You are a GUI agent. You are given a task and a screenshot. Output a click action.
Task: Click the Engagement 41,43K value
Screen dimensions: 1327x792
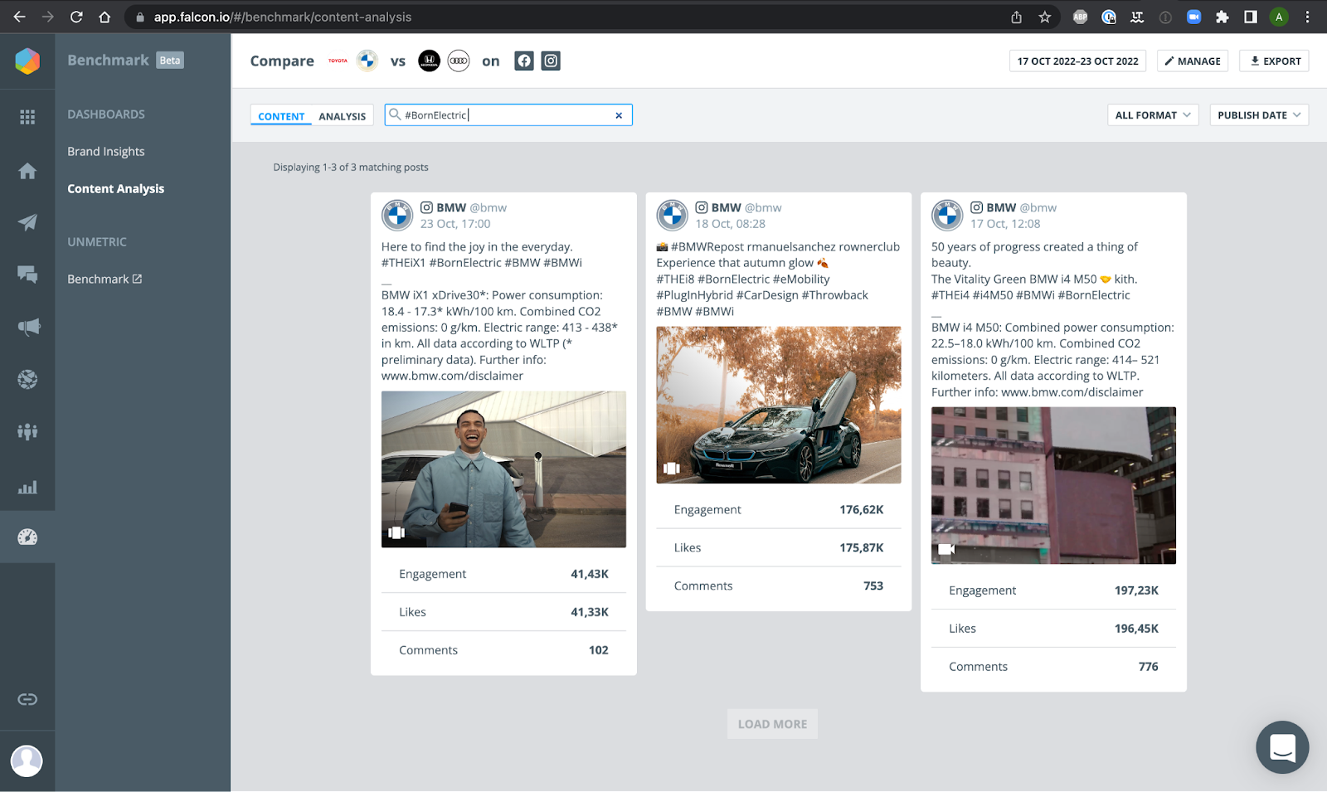point(590,574)
